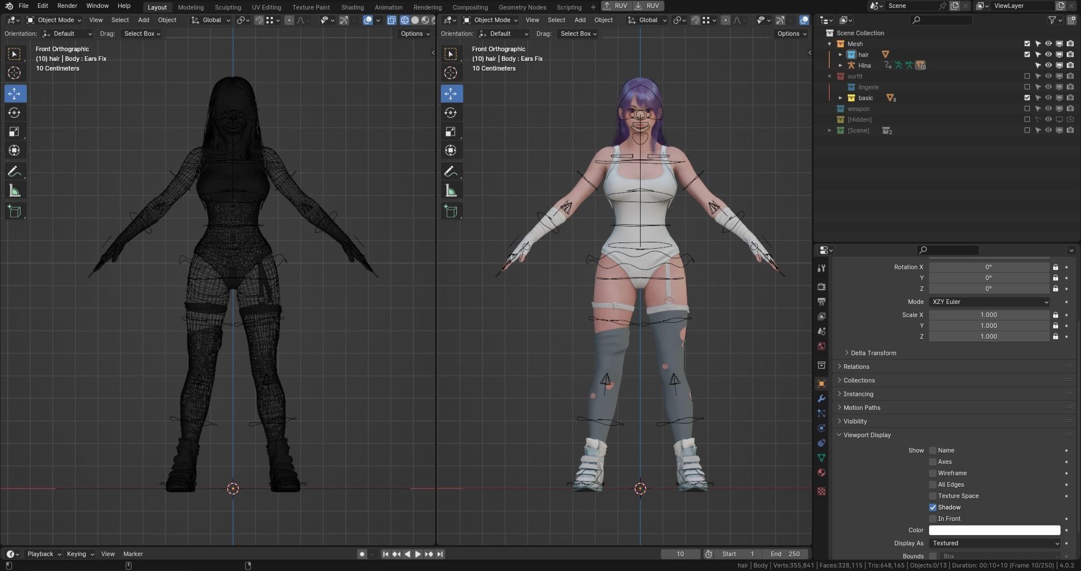The width and height of the screenshot is (1081, 571).
Task: Expand the Collections panel
Action: [x=859, y=380]
